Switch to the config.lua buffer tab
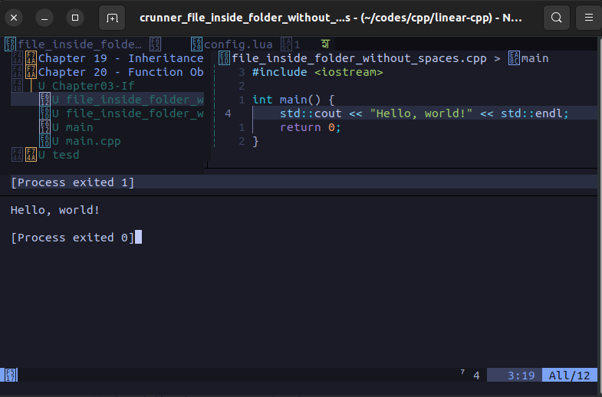Screen dimensions: 602x397 238,44
